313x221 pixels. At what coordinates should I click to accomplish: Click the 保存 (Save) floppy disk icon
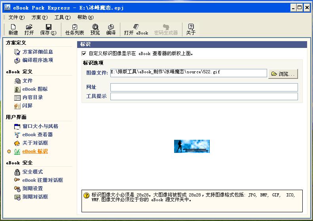(x=49, y=27)
